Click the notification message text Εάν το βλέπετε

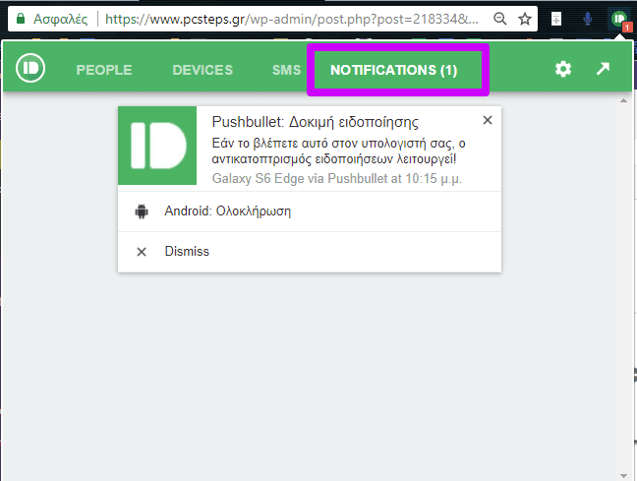click(338, 150)
